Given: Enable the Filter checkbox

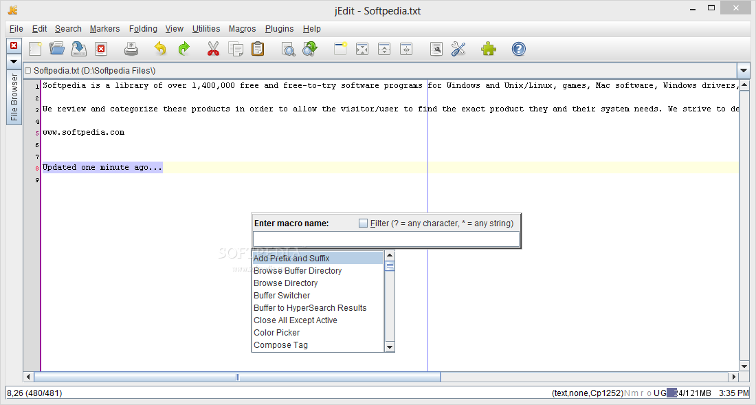Looking at the screenshot, I should 363,223.
